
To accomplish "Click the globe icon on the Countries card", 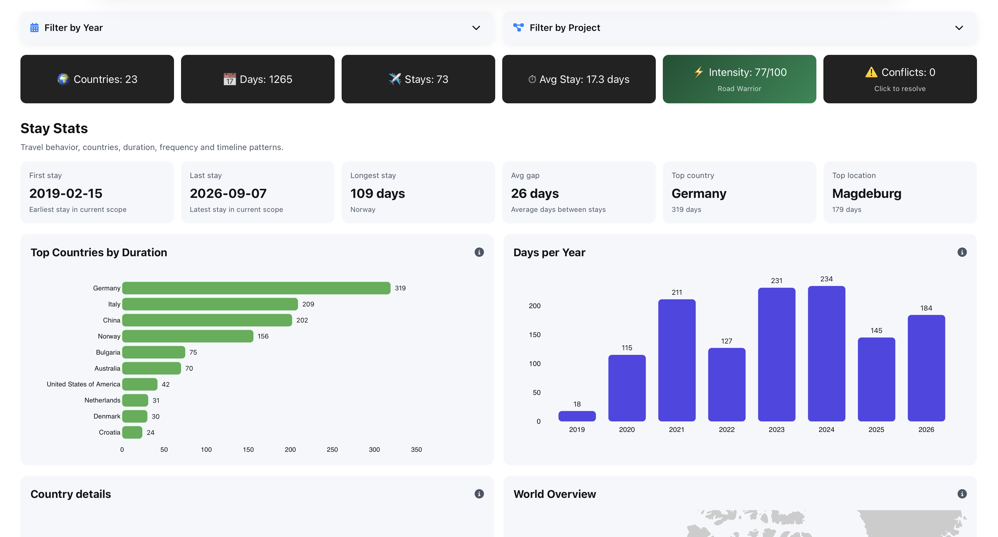I will 64,79.
